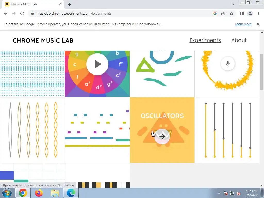
Task: Bookmark this tab with the star icon
Action: point(232,13)
